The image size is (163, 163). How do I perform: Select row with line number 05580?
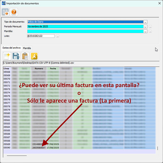point(79,113)
